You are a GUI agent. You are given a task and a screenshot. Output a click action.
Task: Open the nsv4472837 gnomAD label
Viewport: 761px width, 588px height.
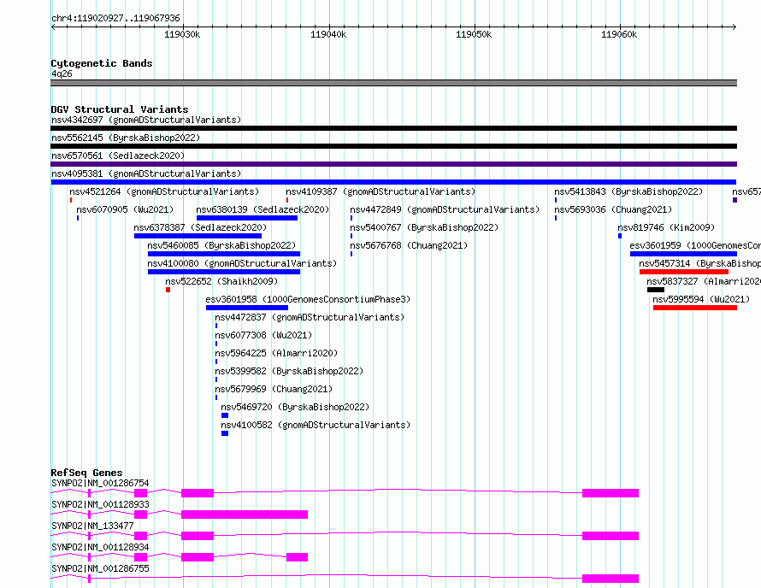point(310,317)
